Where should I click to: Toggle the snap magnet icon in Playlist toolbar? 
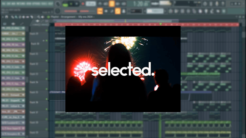tap(7, 17)
